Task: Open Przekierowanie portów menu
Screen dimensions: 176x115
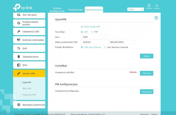Action: click(29, 23)
